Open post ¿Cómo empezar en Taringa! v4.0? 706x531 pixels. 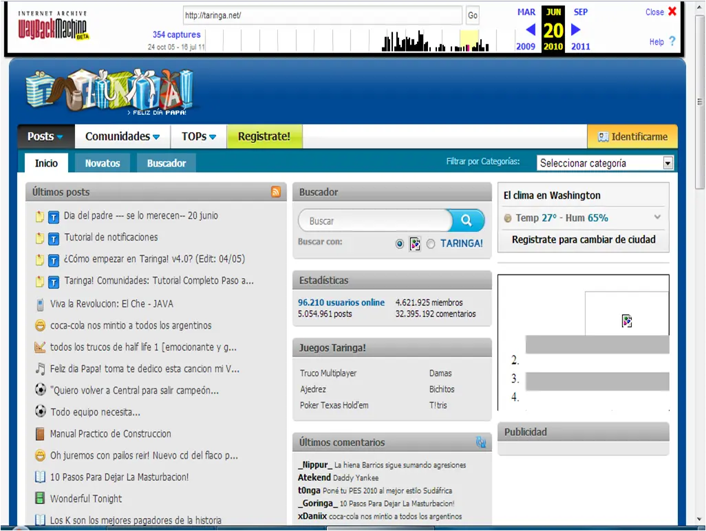(x=154, y=259)
